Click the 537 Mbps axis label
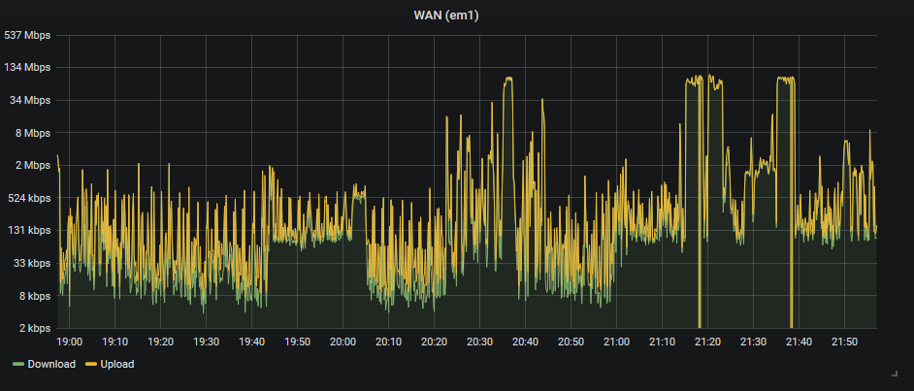 click(x=27, y=36)
